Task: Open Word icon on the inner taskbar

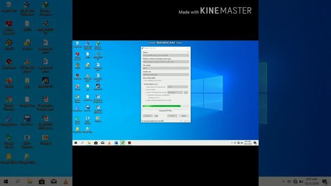Action: pos(116,143)
